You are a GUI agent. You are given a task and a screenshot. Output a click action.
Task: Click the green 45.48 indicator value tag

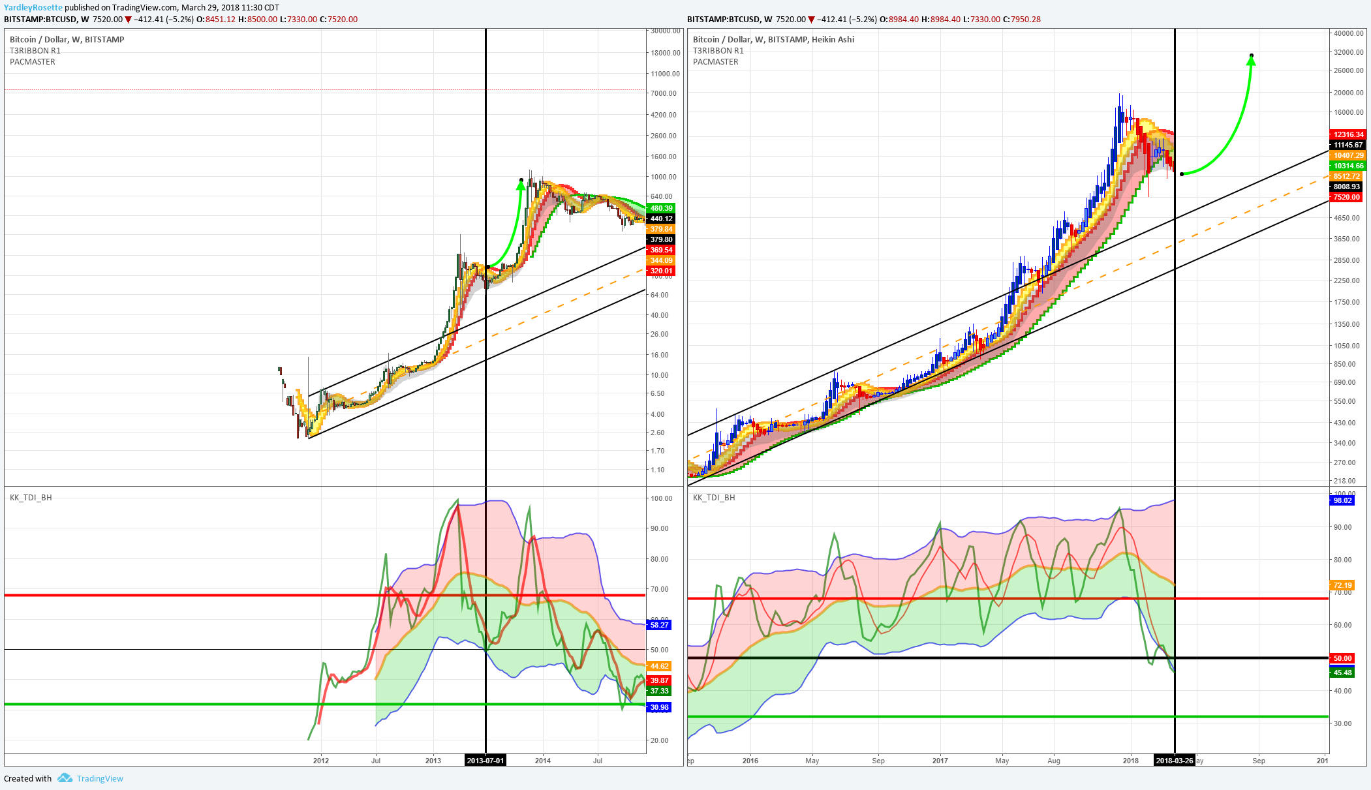[1342, 673]
